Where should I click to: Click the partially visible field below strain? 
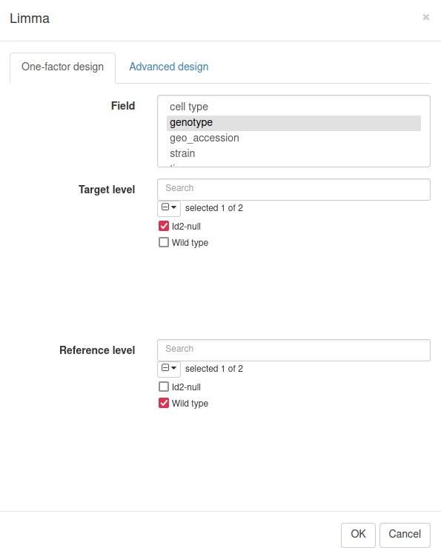pyautogui.click(x=294, y=165)
